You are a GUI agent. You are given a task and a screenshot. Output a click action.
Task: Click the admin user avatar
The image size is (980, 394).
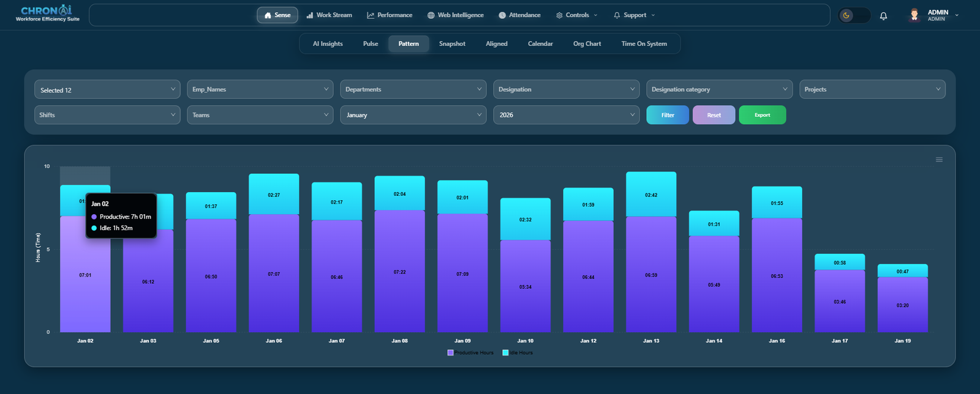pyautogui.click(x=914, y=15)
